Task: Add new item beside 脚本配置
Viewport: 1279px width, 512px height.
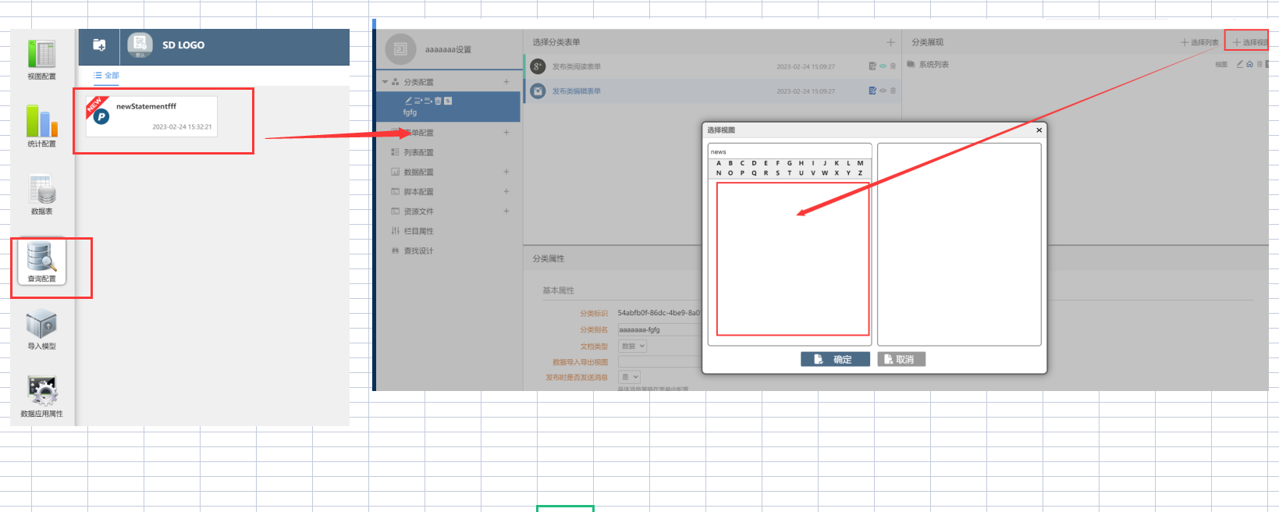Action: 506,191
